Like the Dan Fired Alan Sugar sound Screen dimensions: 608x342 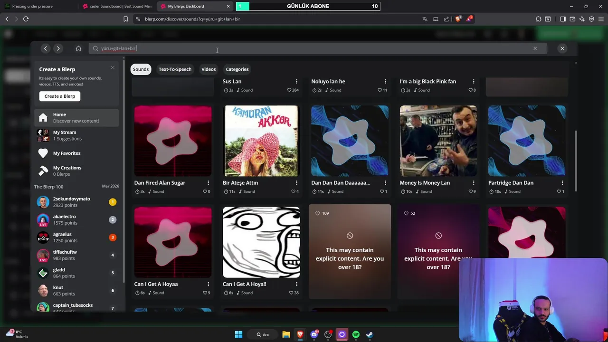point(205,191)
